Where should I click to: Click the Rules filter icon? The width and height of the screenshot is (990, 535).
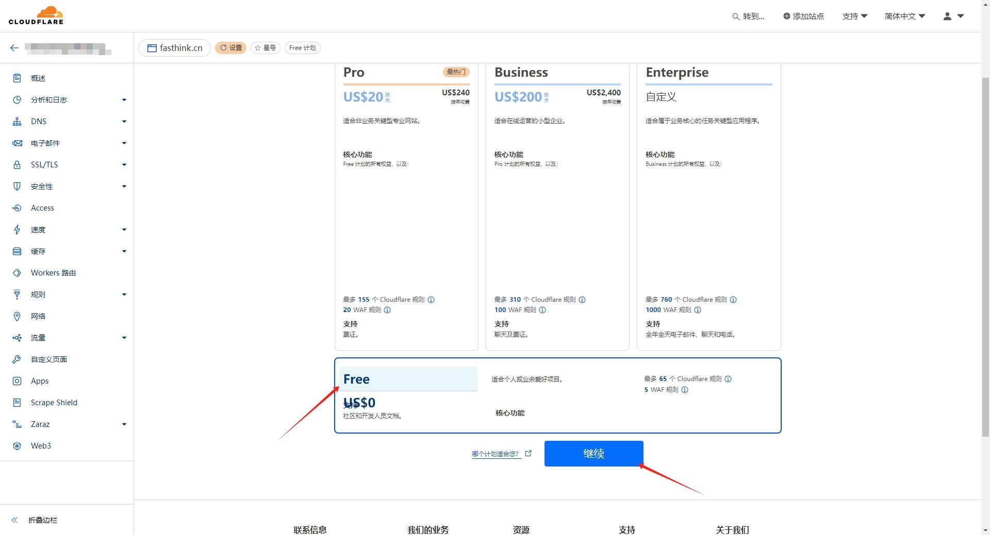(17, 295)
